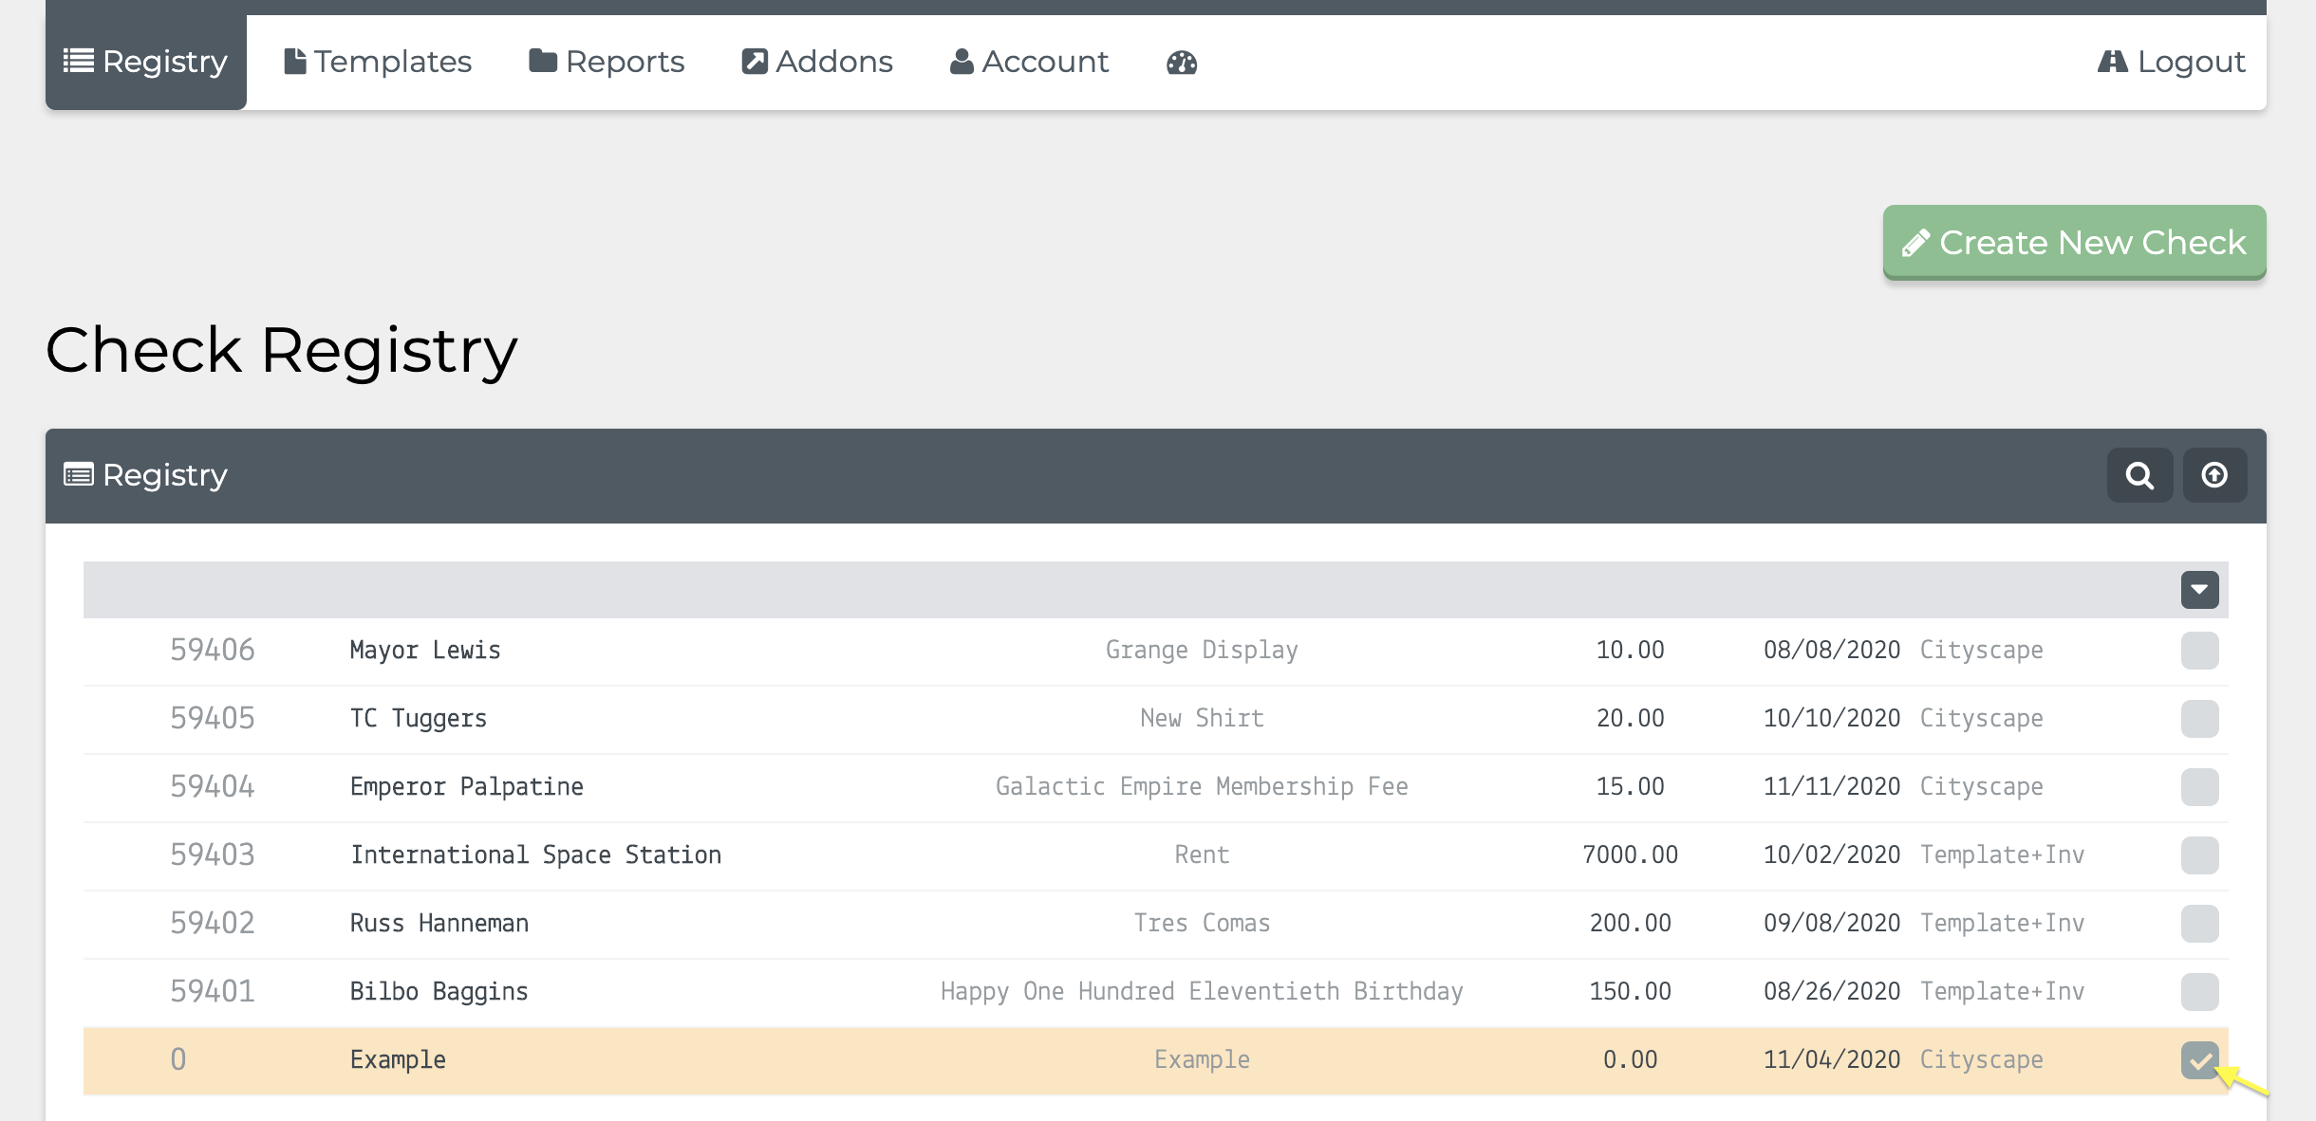
Task: Select the checkbox for Mayor Lewis check
Action: coord(2199,650)
